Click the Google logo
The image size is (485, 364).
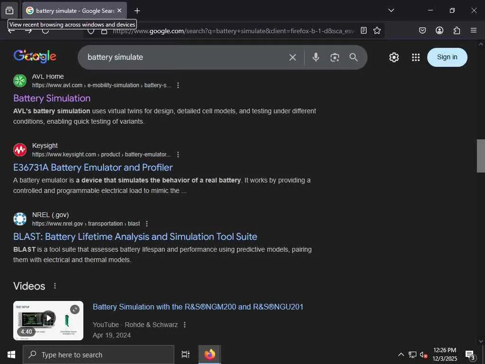click(x=35, y=57)
